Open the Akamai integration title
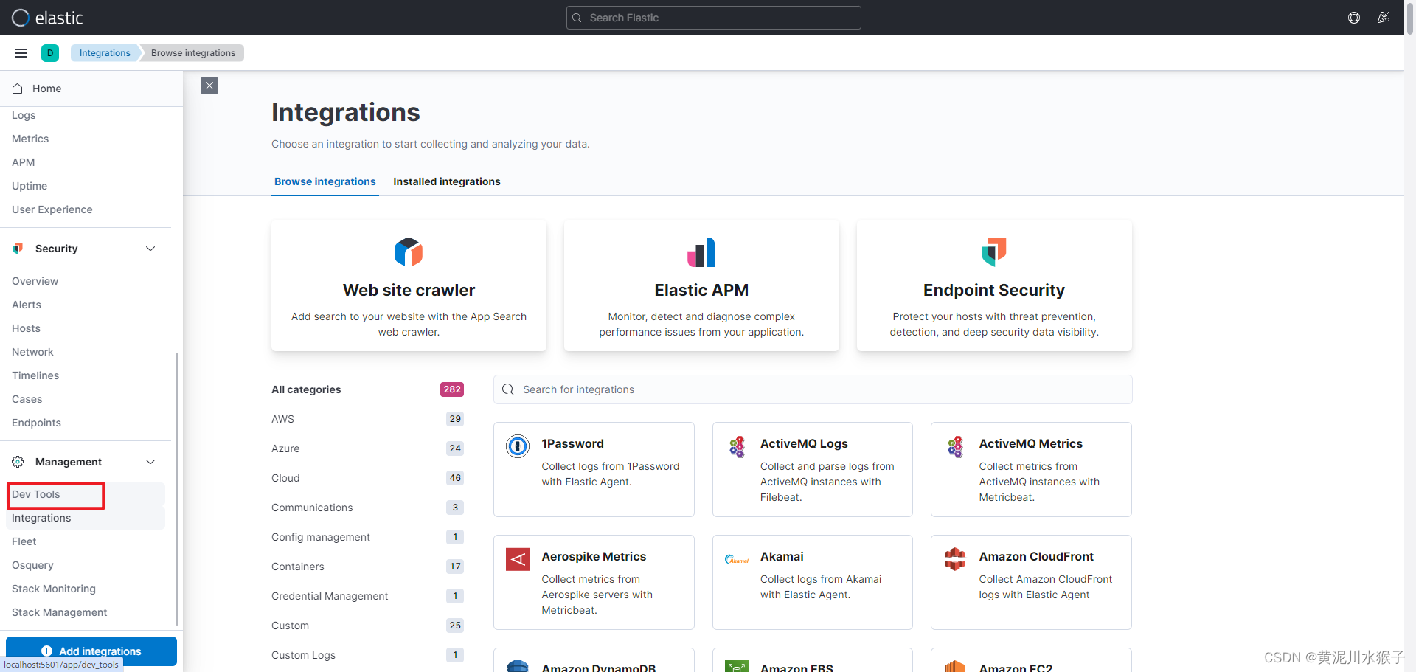 [x=782, y=556]
